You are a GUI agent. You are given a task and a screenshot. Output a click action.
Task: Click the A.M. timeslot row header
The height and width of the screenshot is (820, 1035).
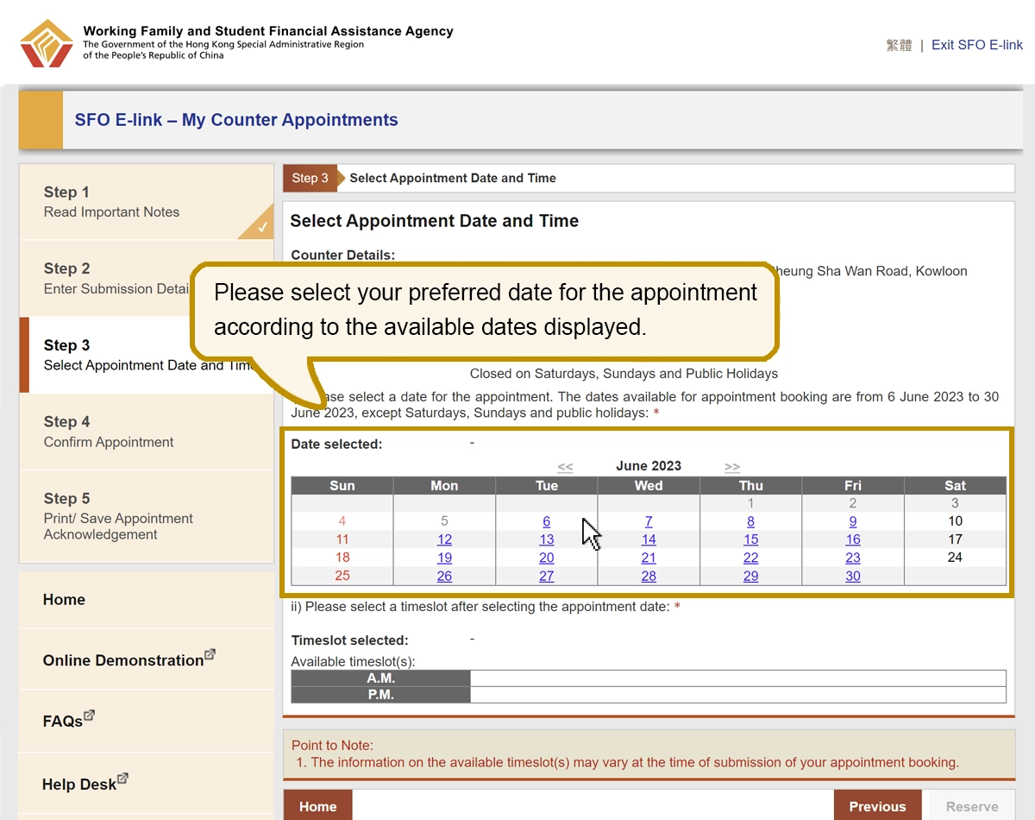click(x=381, y=678)
